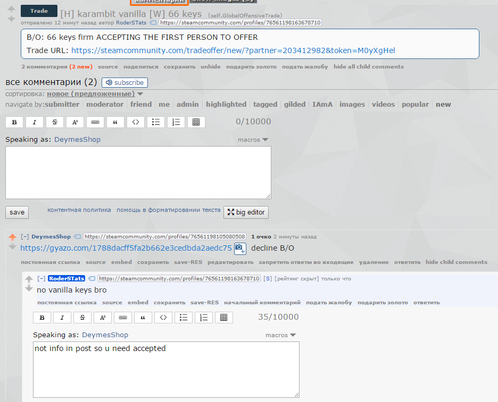Expand the gyazo image with the camera icon
The height and width of the screenshot is (402, 498).
point(240,249)
